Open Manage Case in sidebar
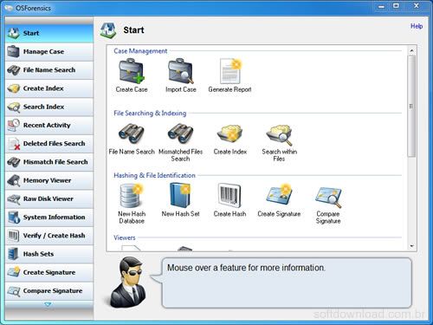This screenshot has width=433, height=325. coord(49,52)
